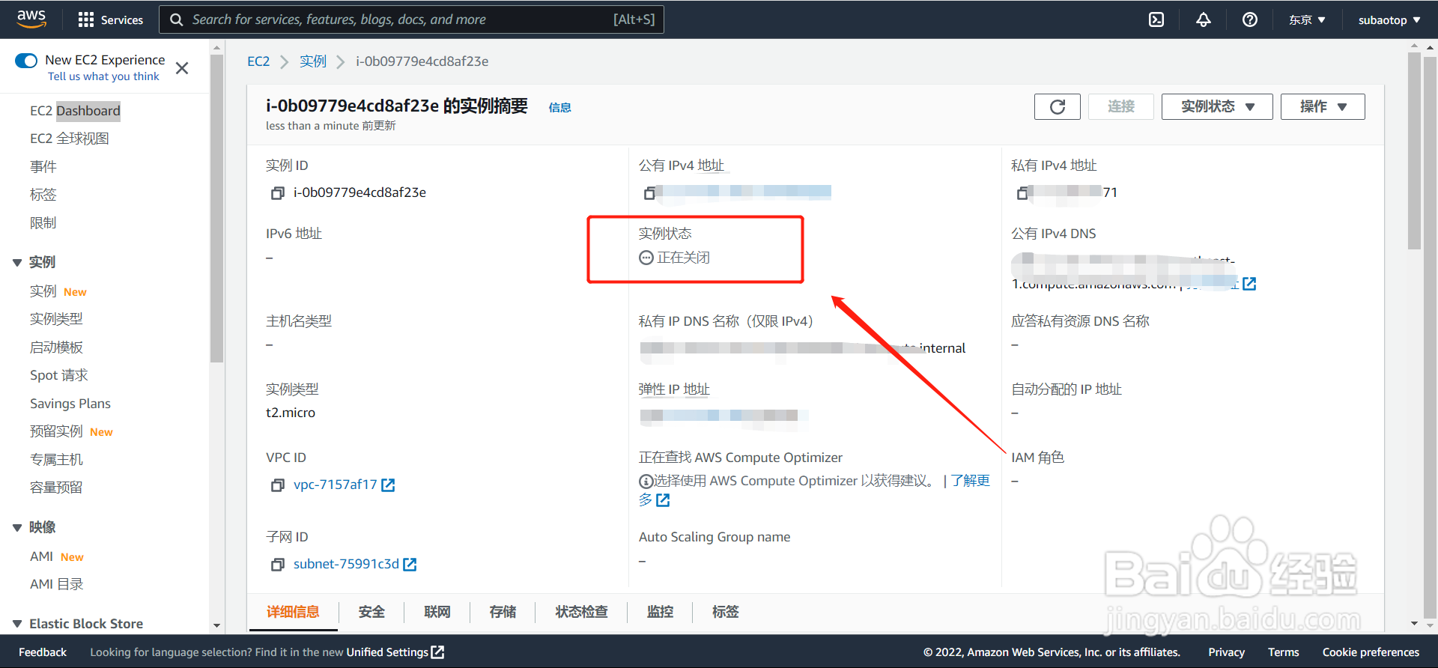Viewport: 1438px width, 668px height.
Task: Open AMI 目录 in sidebar
Action: coord(57,584)
